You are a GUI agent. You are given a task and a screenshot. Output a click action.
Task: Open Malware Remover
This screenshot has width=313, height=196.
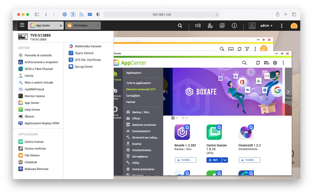pos(34,169)
